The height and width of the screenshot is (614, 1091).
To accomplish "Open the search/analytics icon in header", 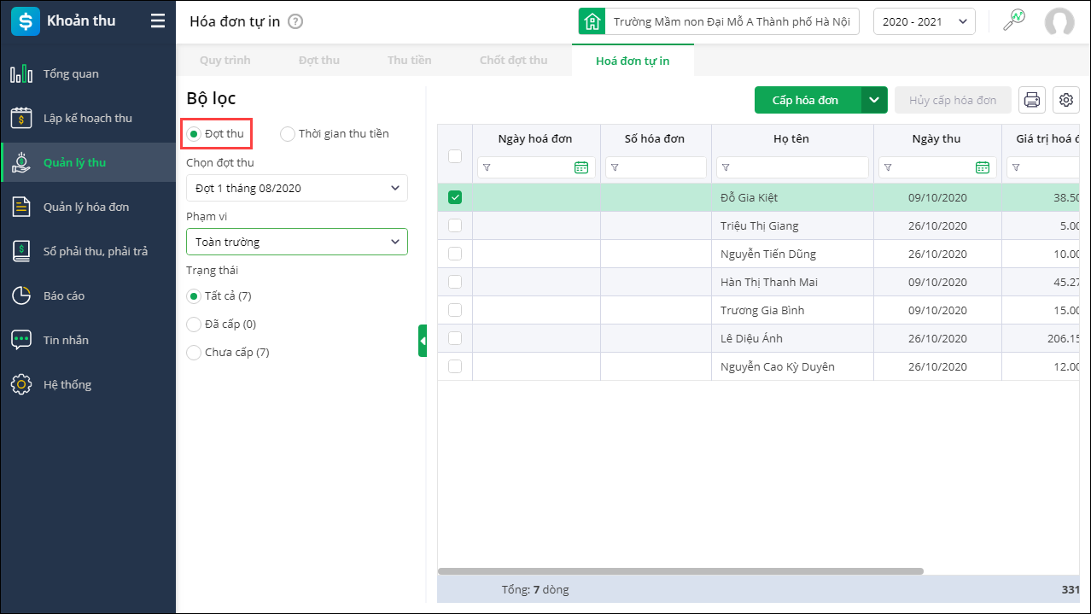I will tap(1013, 21).
